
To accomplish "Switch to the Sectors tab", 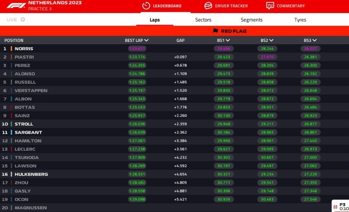I will [203, 20].
